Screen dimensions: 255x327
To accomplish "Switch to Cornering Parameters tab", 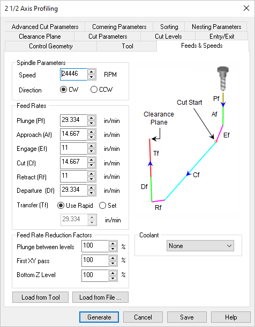I will [119, 27].
